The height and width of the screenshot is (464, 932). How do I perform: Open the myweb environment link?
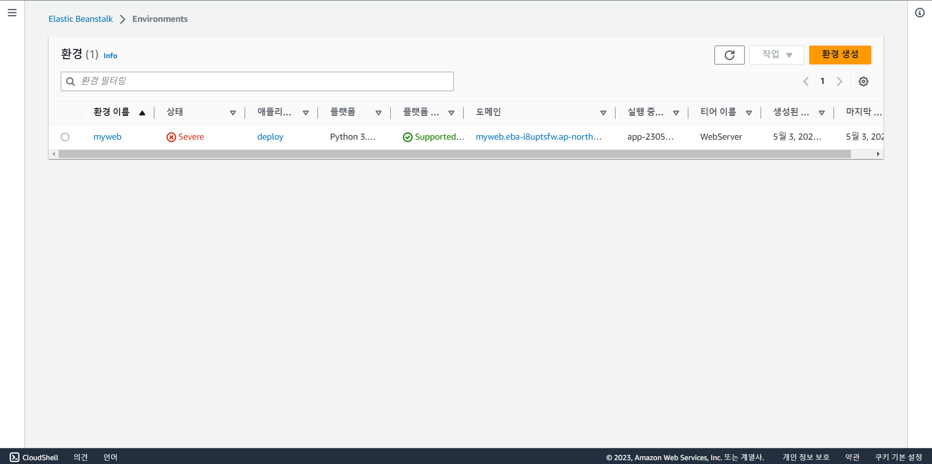pyautogui.click(x=107, y=137)
